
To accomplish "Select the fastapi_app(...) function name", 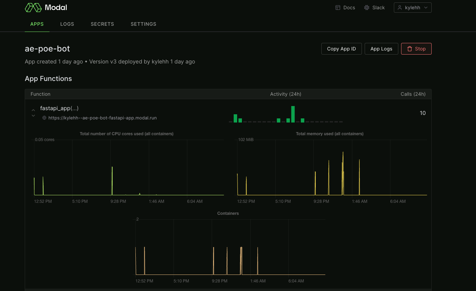I will point(59,108).
